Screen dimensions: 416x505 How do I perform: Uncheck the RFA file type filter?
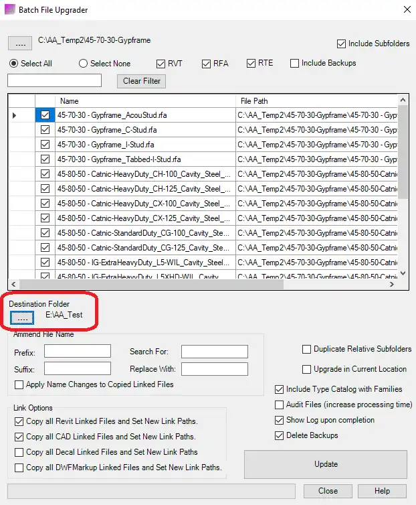[x=207, y=64]
